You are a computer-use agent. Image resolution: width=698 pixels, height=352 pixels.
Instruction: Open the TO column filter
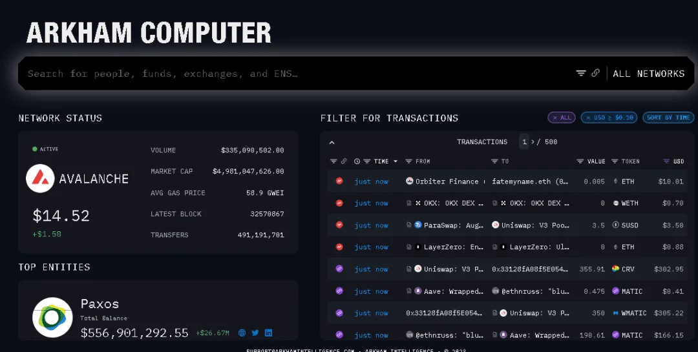point(494,161)
